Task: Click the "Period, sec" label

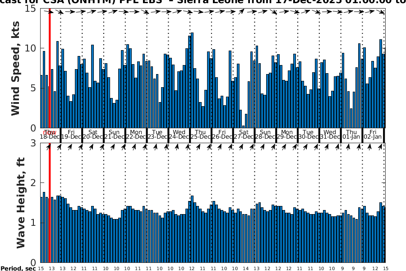Action: tap(18, 268)
